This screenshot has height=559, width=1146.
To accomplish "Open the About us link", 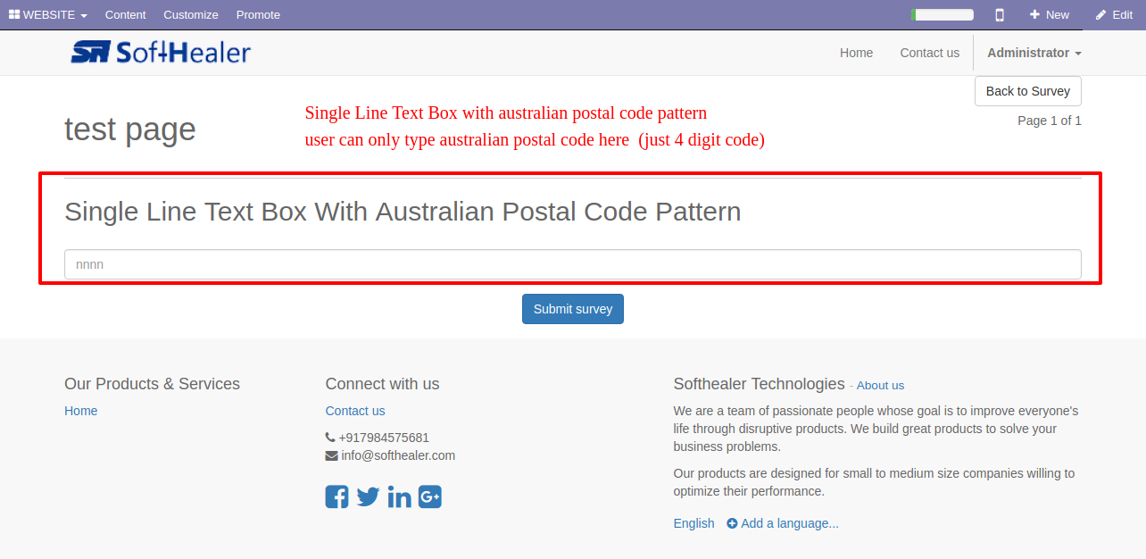I will [880, 386].
